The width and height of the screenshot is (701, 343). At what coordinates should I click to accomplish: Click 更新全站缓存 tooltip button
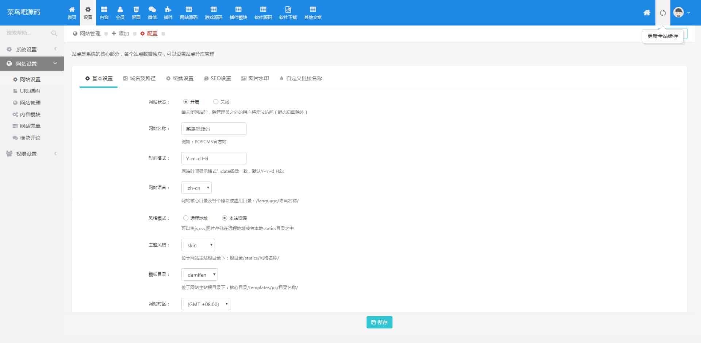tap(663, 36)
